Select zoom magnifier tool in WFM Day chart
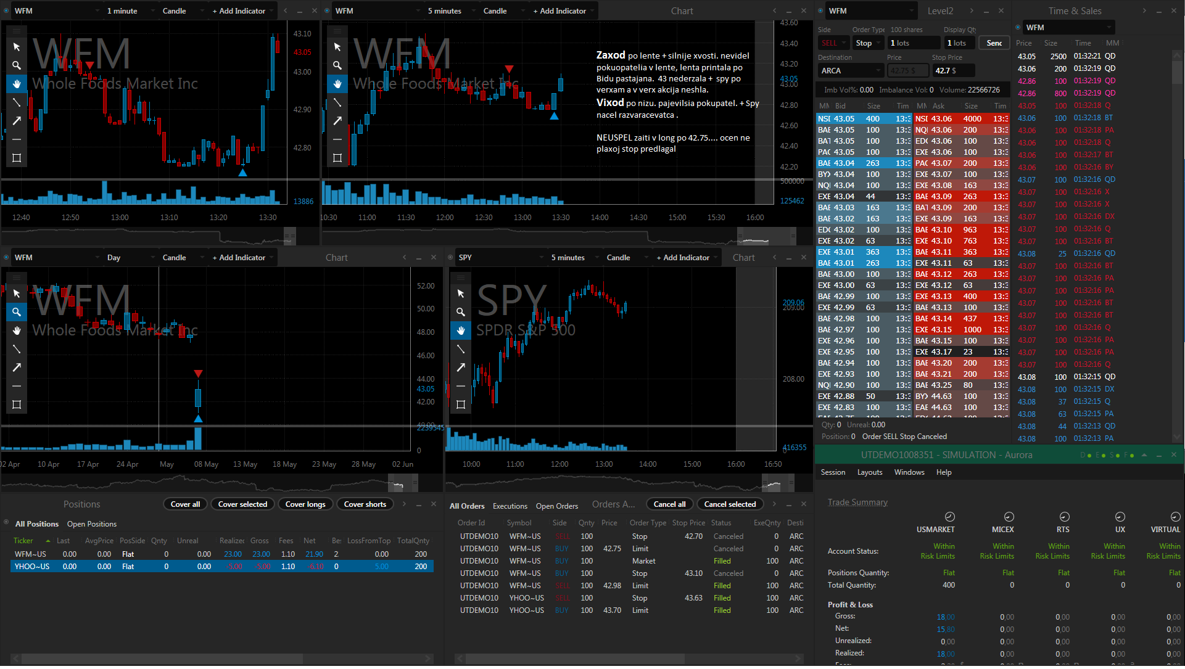 (17, 312)
